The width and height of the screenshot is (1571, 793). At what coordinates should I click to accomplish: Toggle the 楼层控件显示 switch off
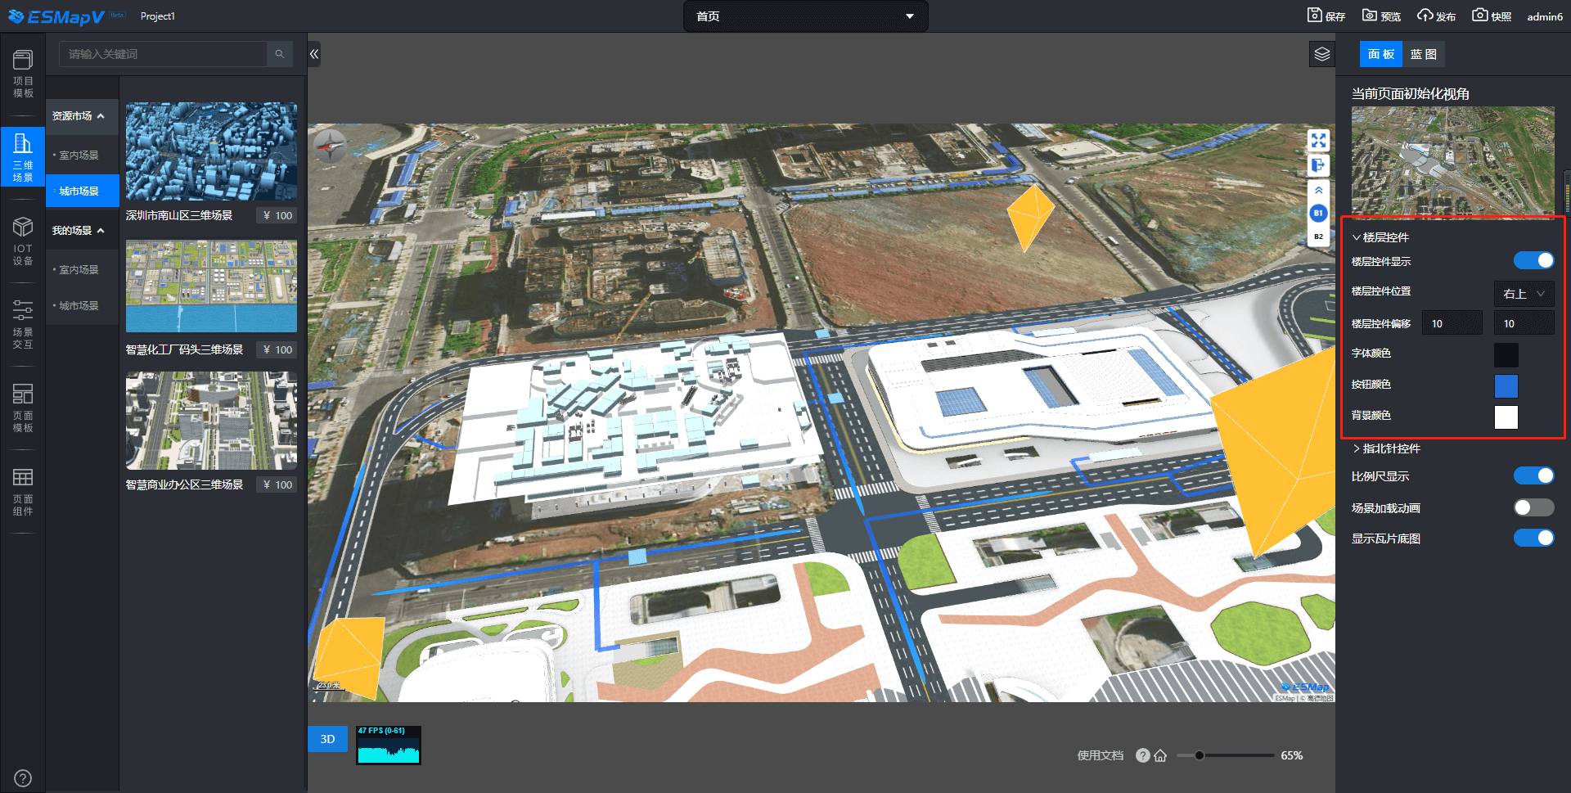1533,260
